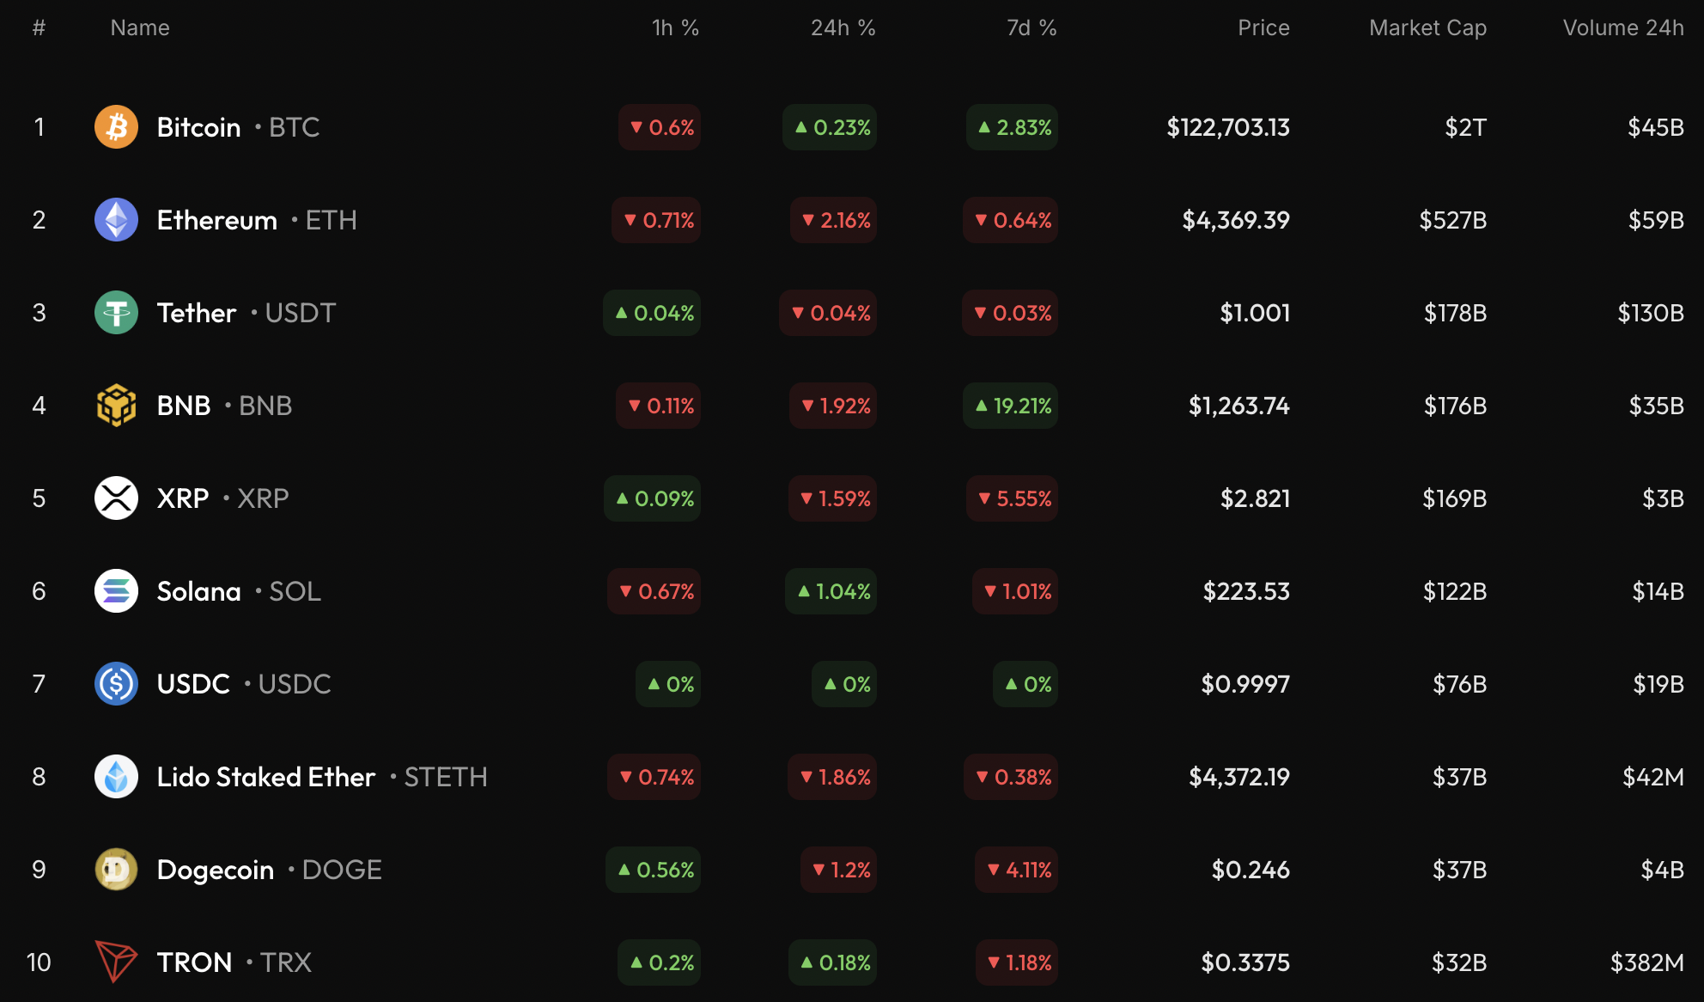1704x1002 pixels.
Task: Sort by the 24h % column
Action: point(843,28)
